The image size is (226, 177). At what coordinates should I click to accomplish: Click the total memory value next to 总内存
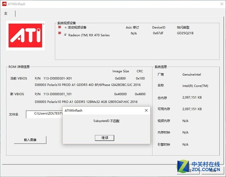click(x=192, y=97)
